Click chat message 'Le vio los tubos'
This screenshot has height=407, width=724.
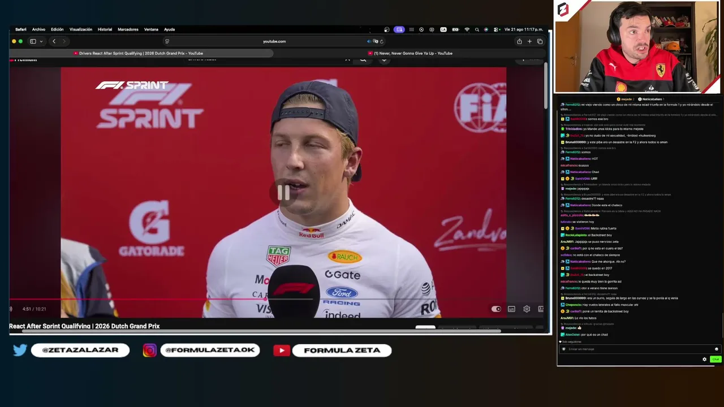(584, 318)
